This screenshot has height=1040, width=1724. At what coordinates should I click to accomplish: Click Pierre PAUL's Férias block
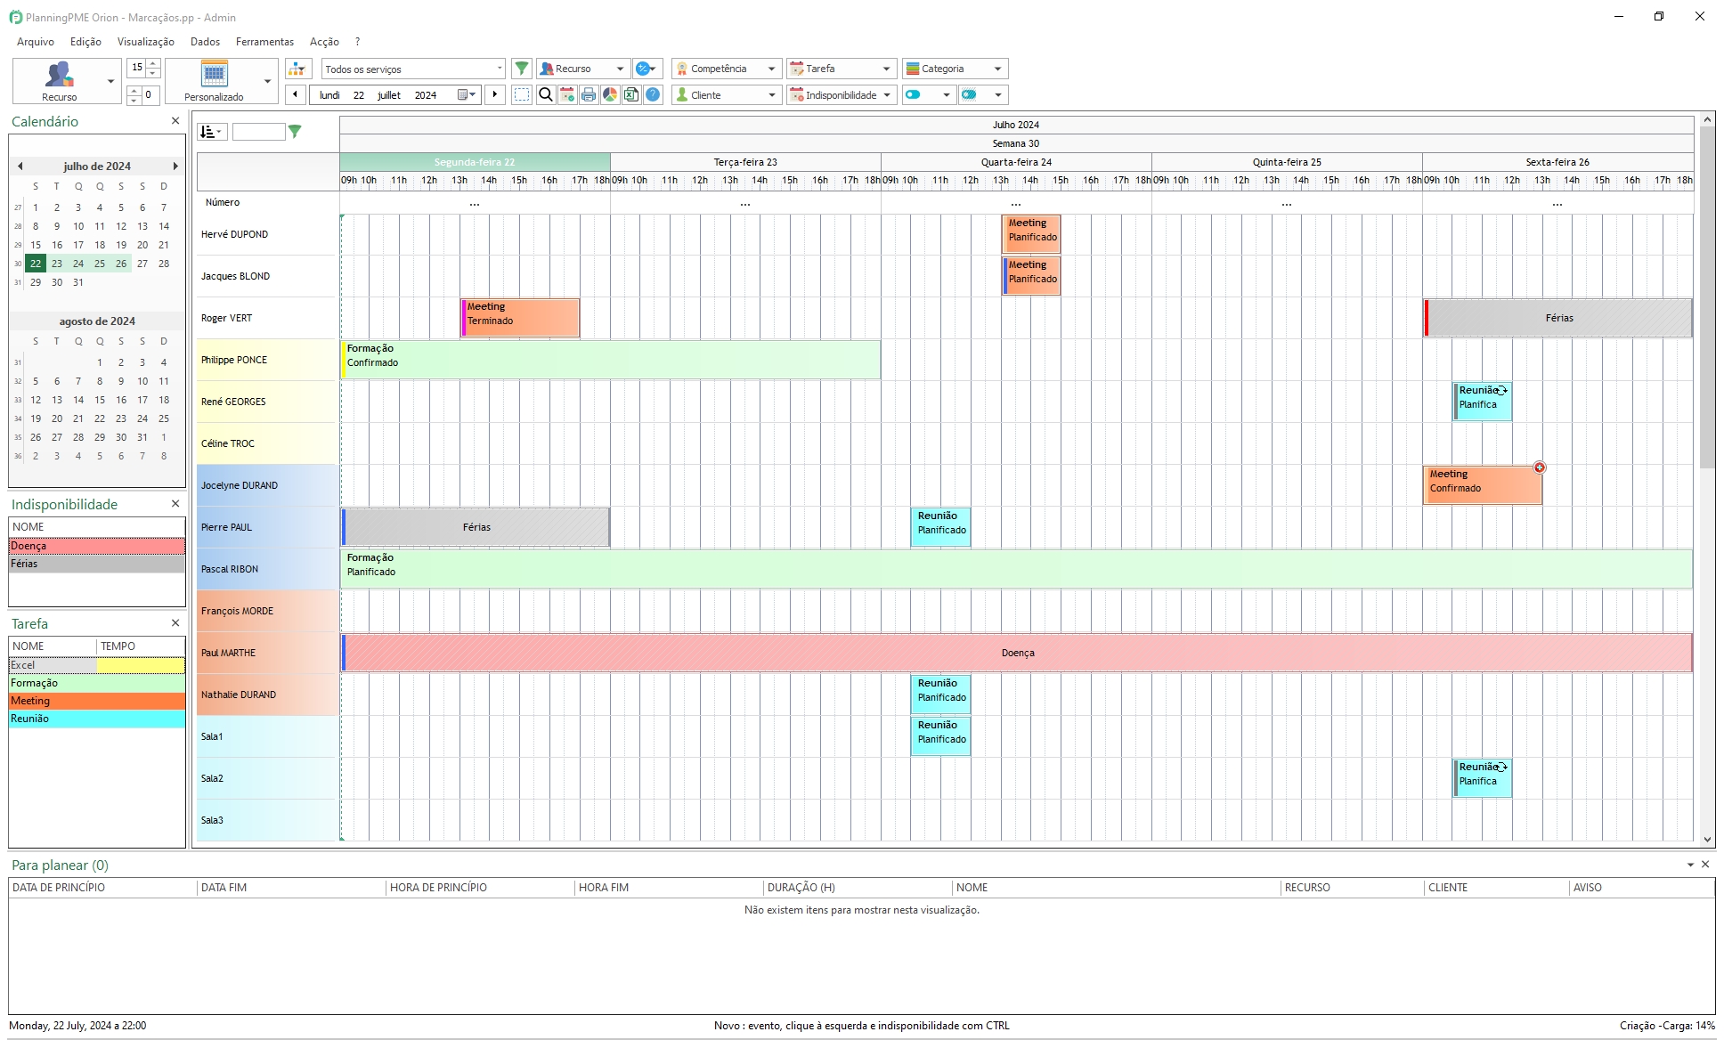pyautogui.click(x=476, y=527)
